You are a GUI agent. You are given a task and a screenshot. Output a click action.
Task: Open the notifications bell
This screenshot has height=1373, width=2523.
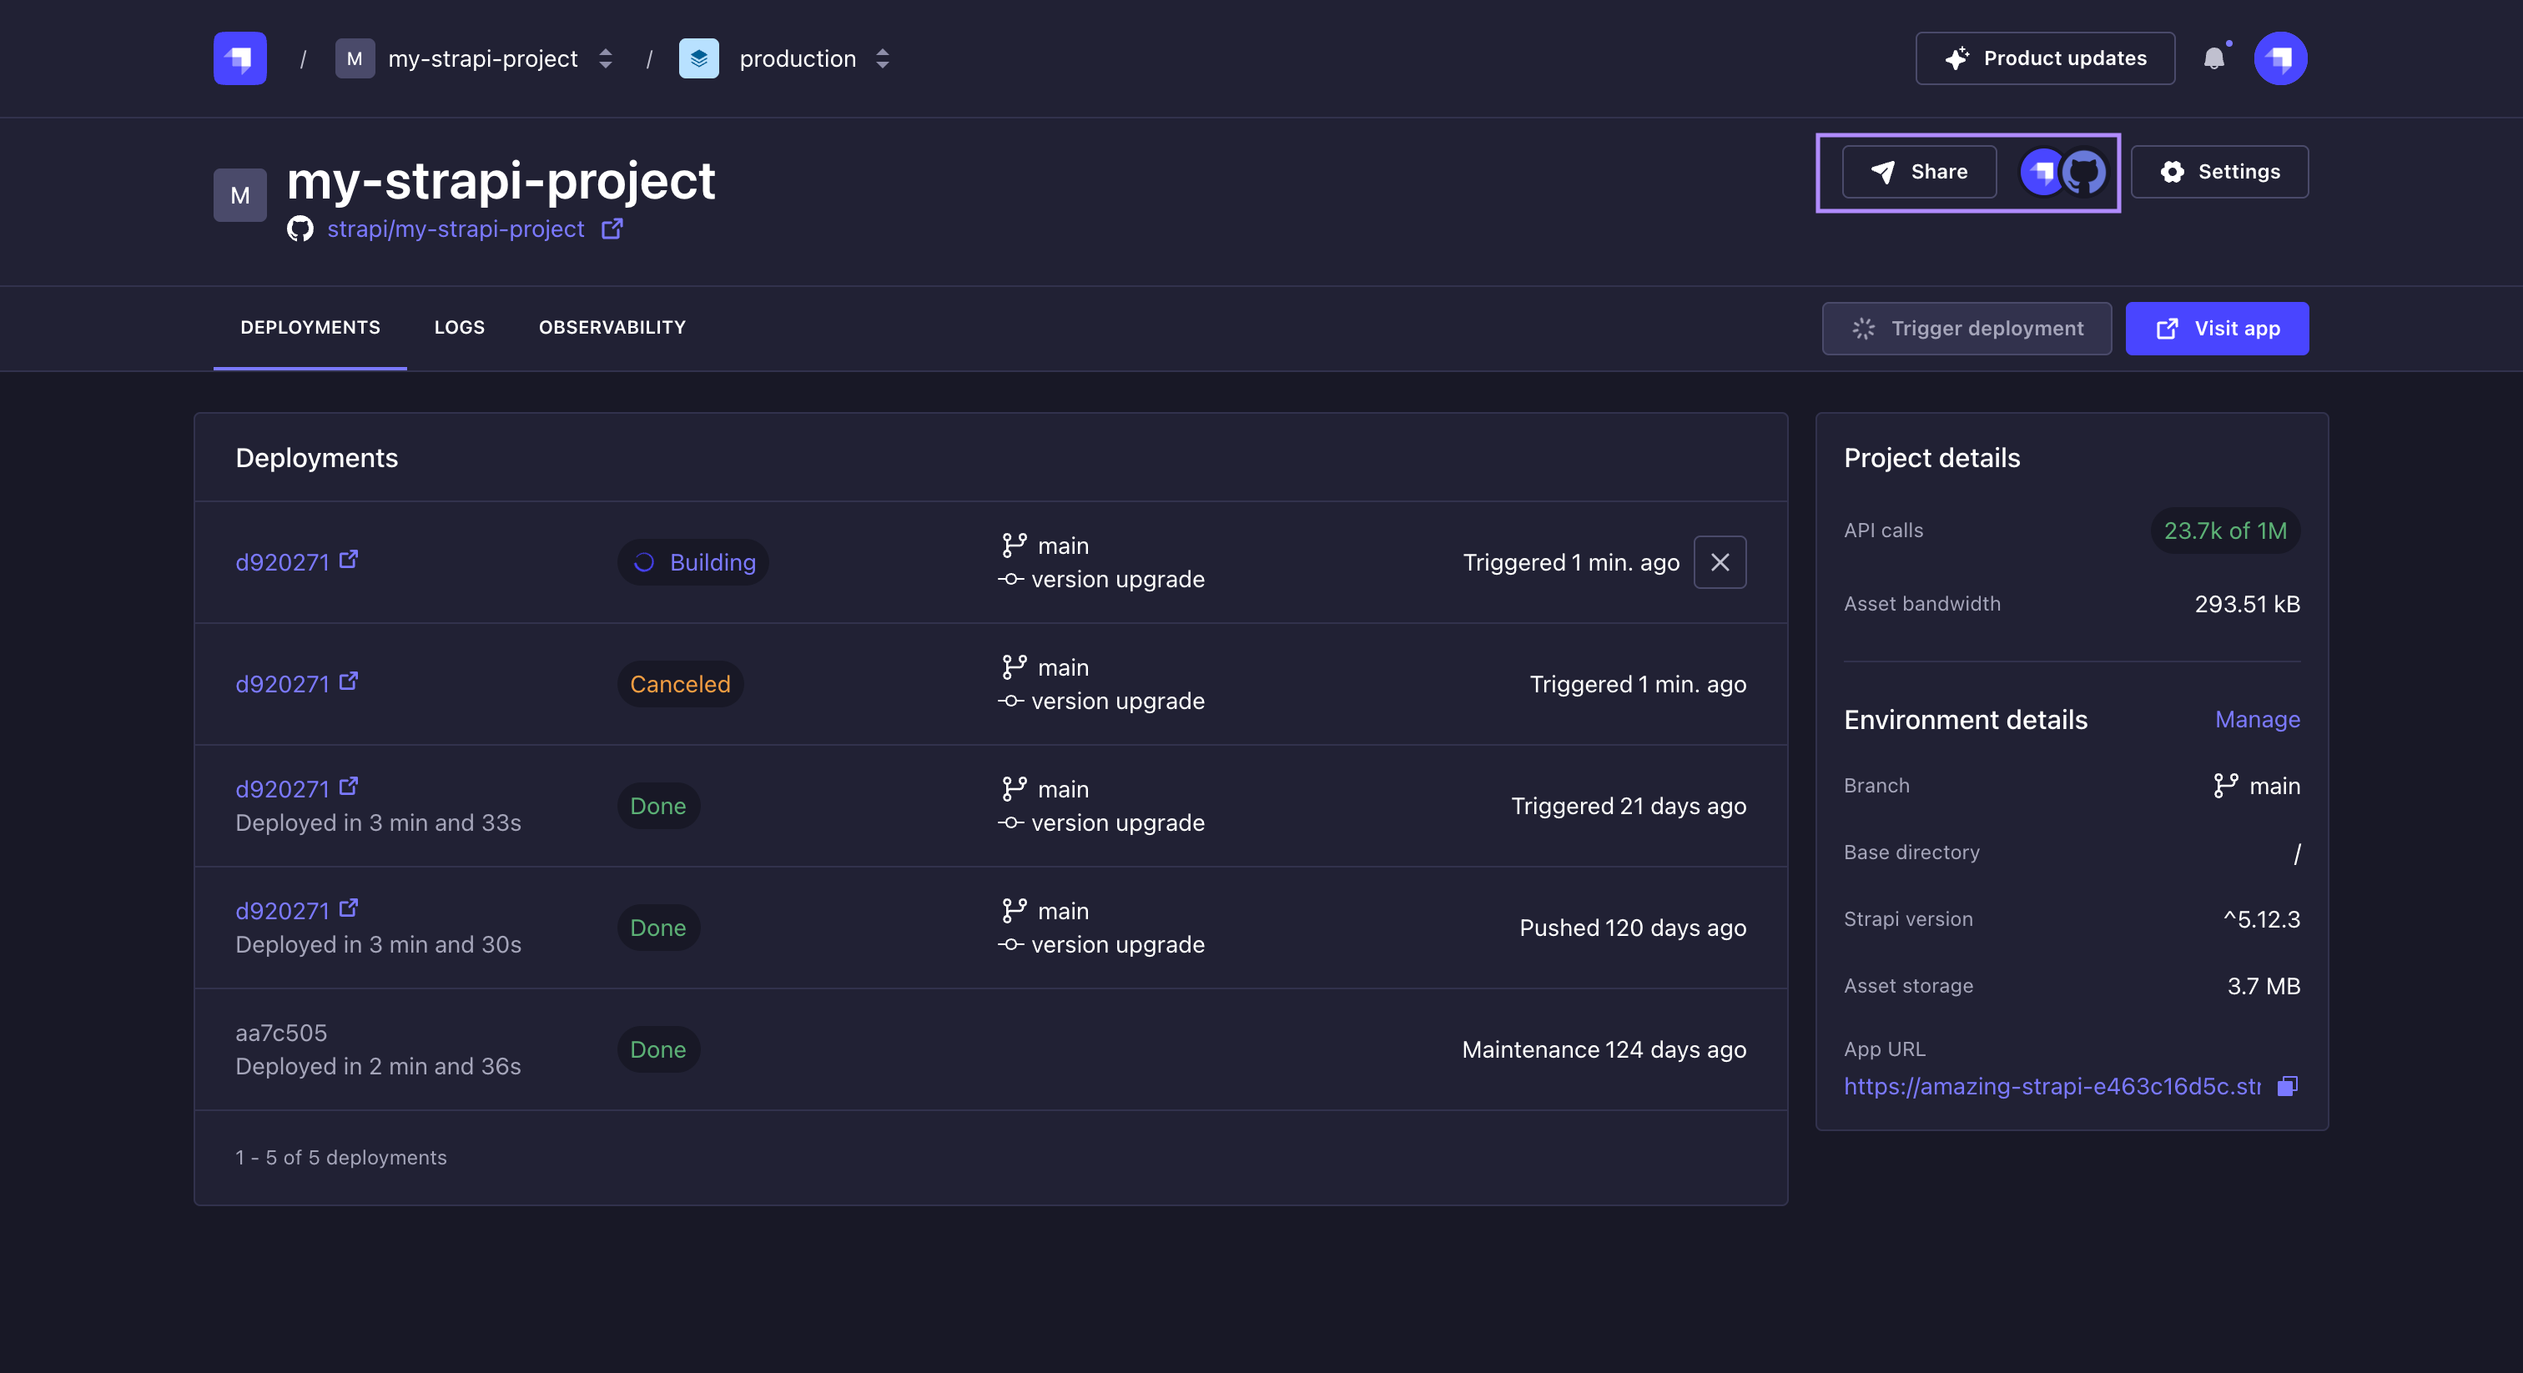point(2213,58)
